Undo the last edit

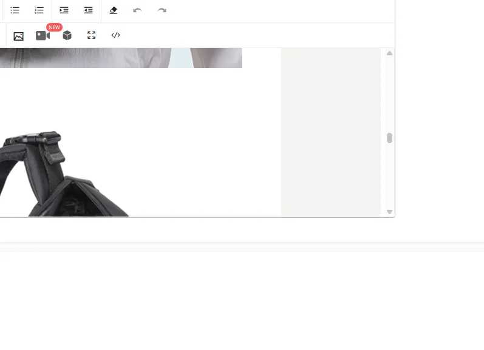coord(137,10)
